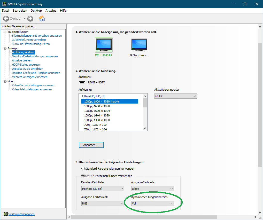Open Desktop-Größe und -Position anpassen

(x=36, y=73)
